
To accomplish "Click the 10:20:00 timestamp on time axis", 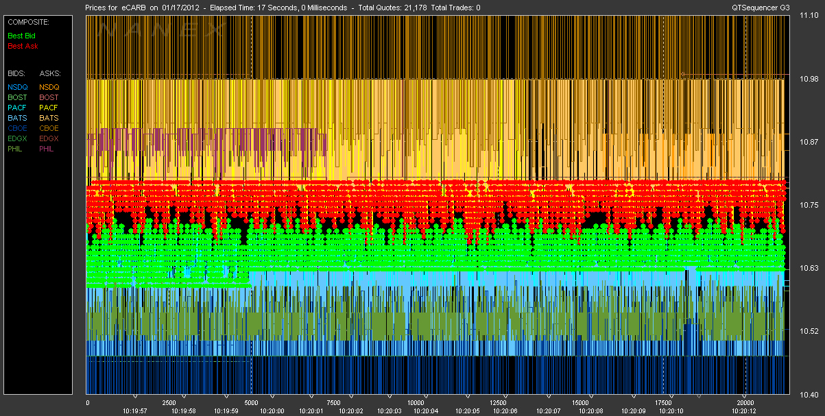I will pyautogui.click(x=272, y=411).
